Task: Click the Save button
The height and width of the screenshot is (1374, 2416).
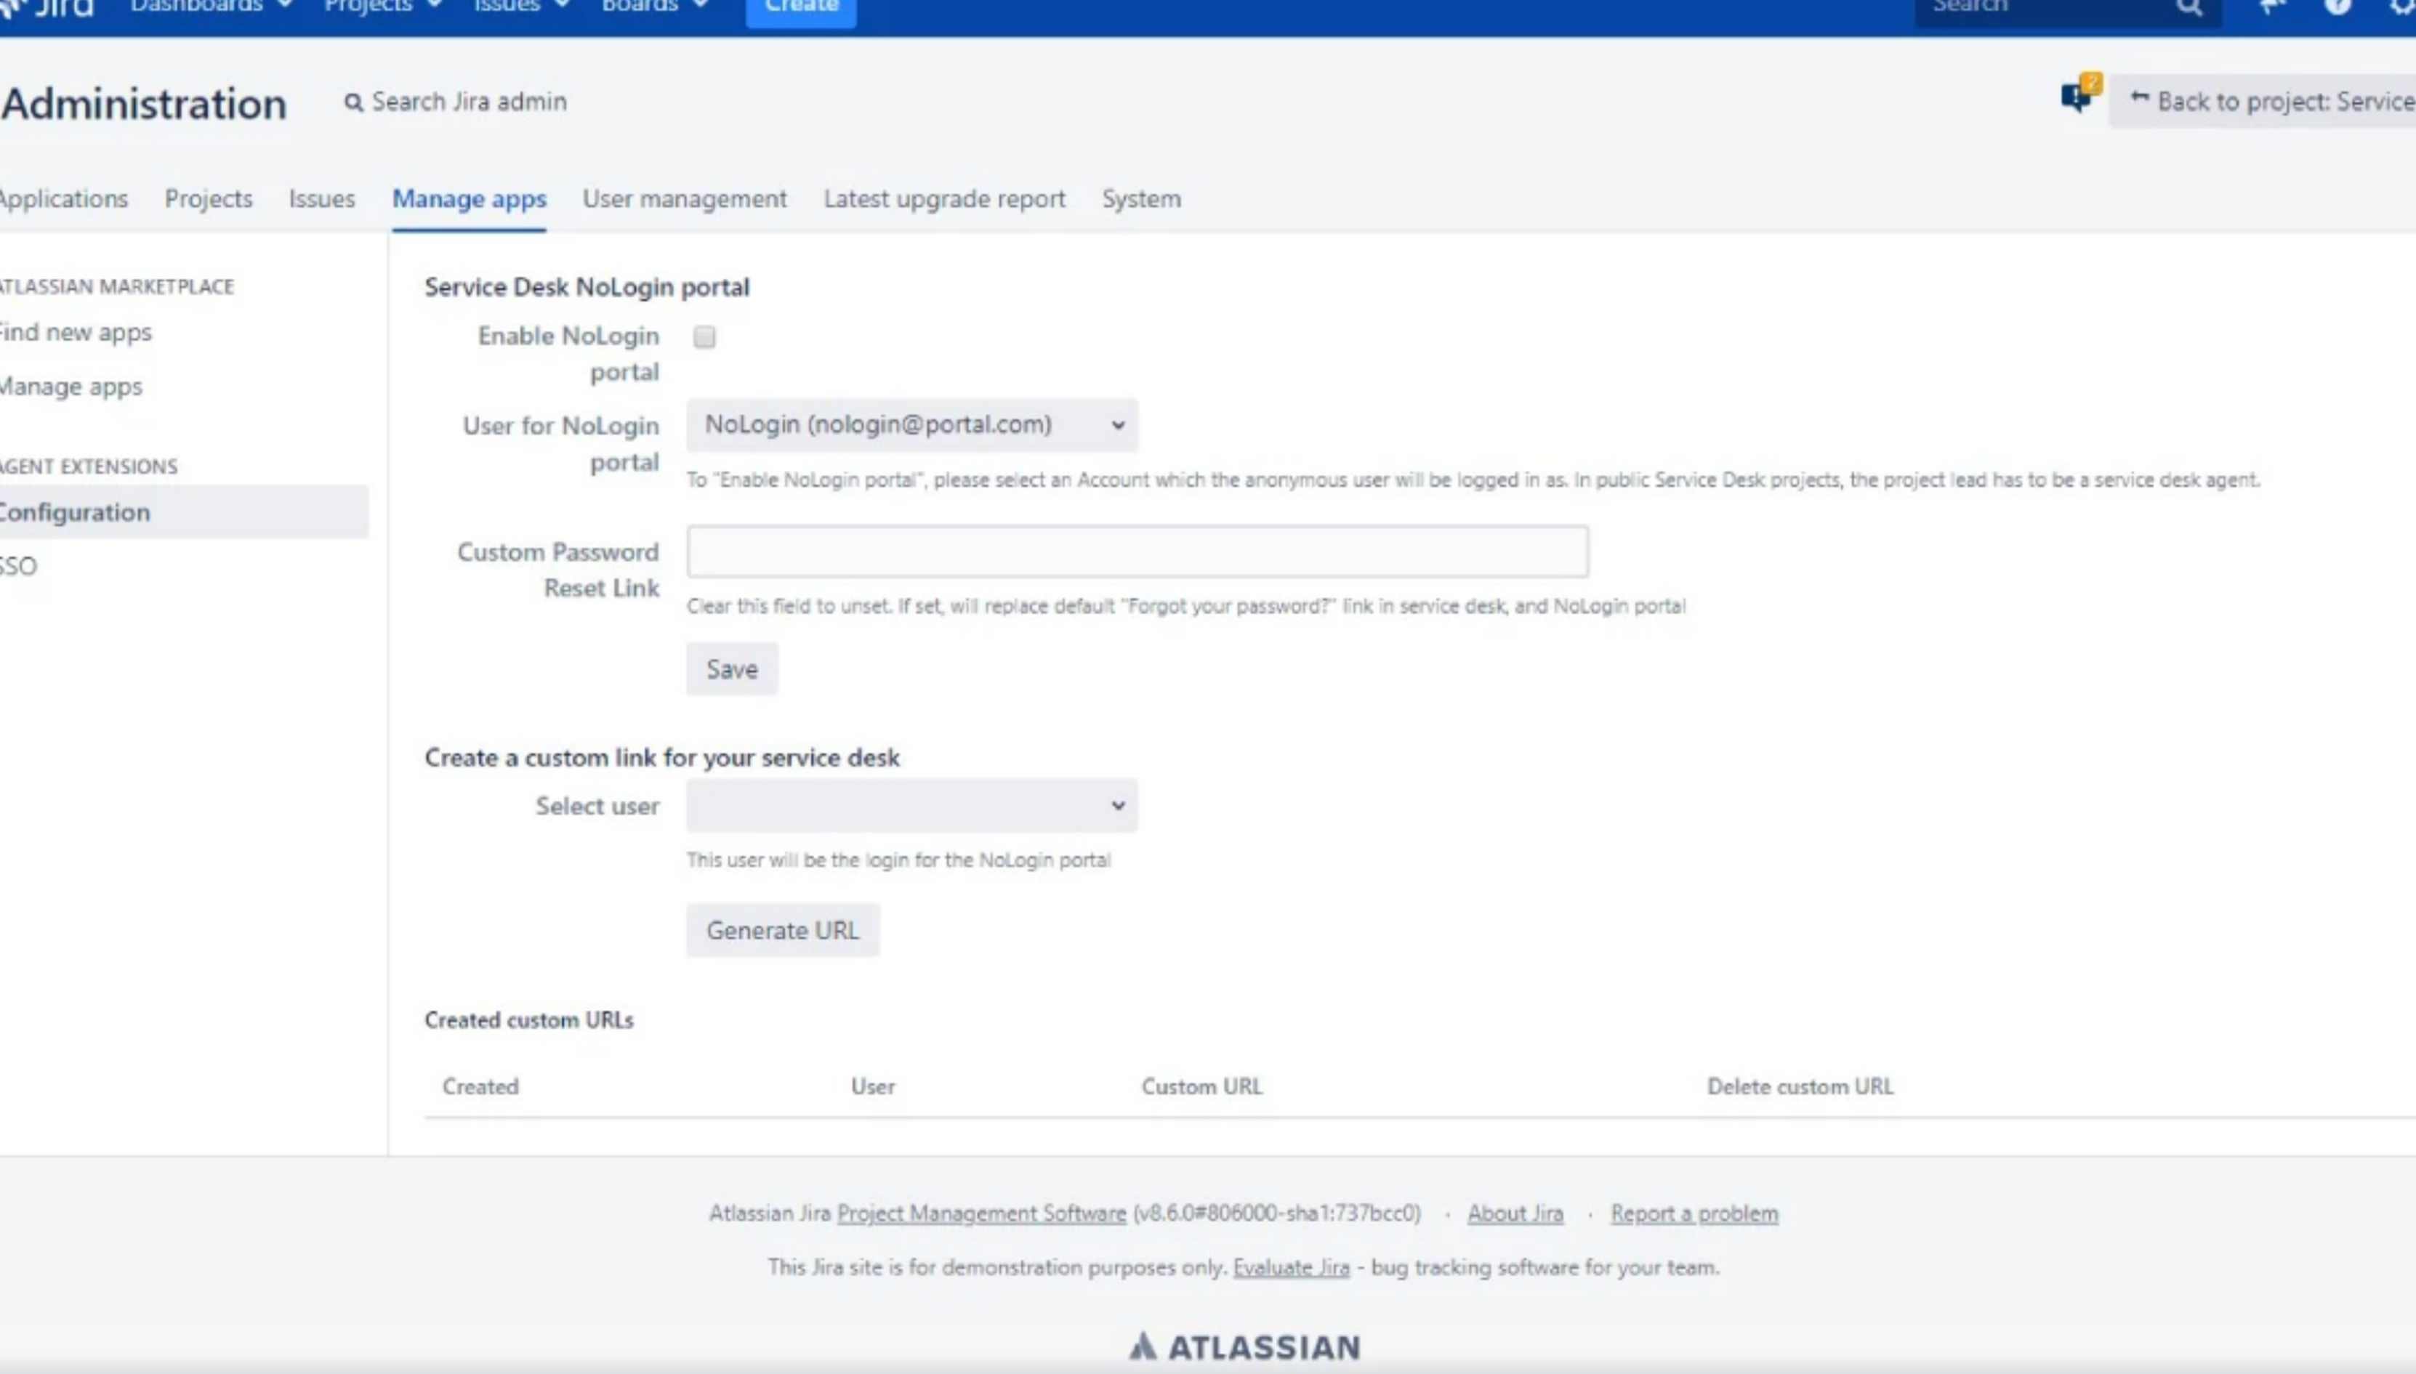Action: click(731, 669)
